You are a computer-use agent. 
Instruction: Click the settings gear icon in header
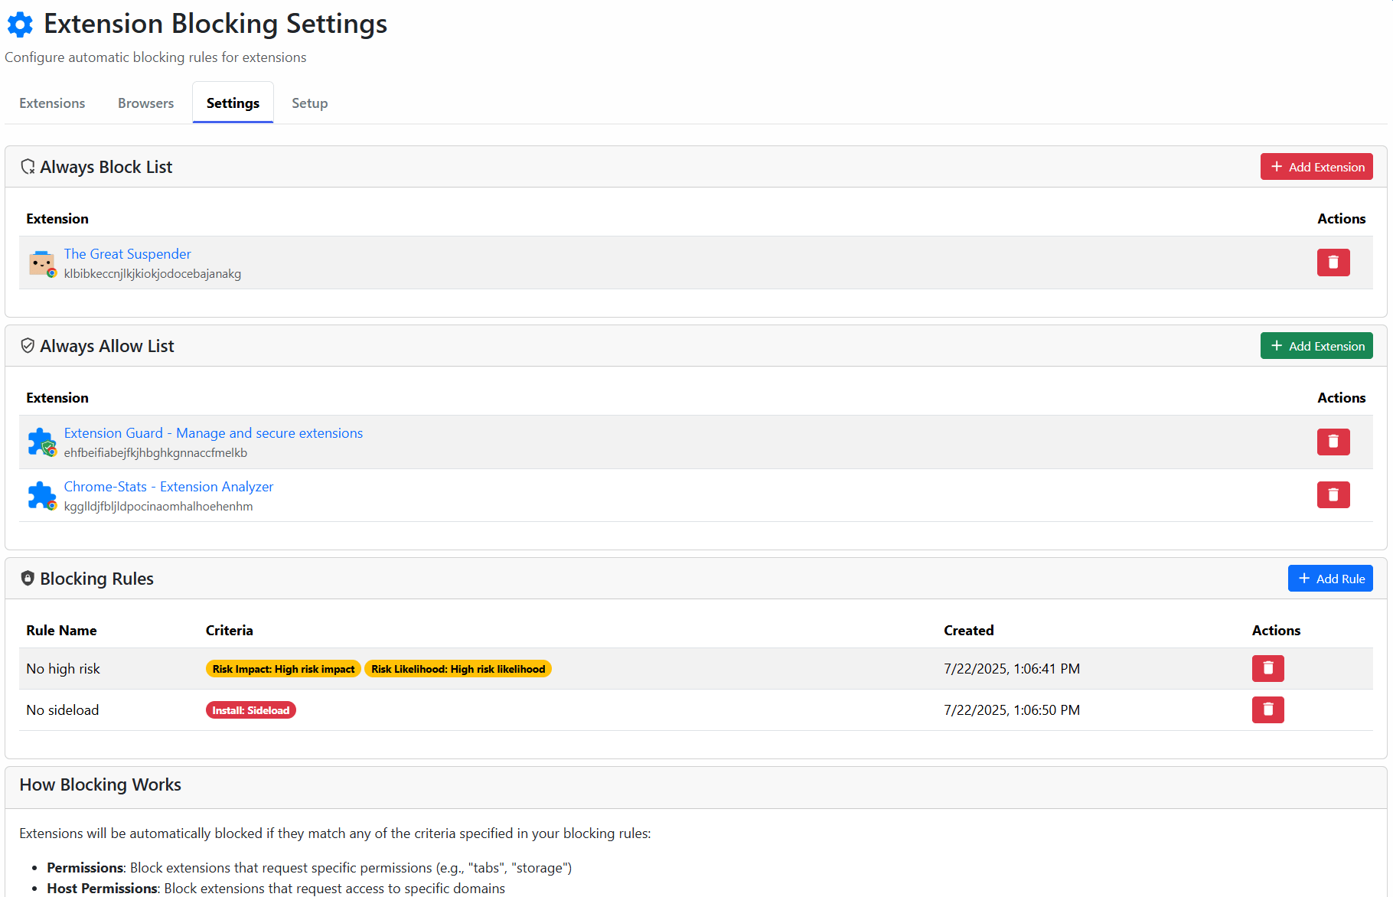point(20,24)
